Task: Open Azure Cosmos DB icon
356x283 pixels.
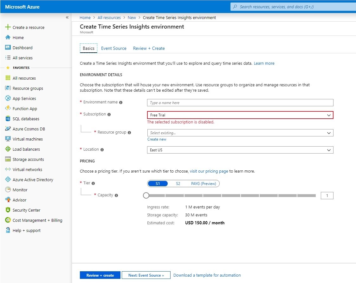Action: coord(8,129)
